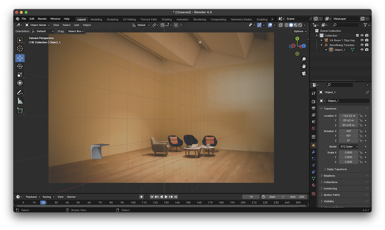Click the Scale X value field

click(x=348, y=153)
